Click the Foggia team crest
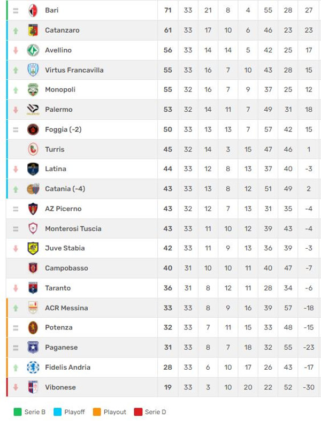Viewport: 321px width, 421px height. (x=33, y=129)
